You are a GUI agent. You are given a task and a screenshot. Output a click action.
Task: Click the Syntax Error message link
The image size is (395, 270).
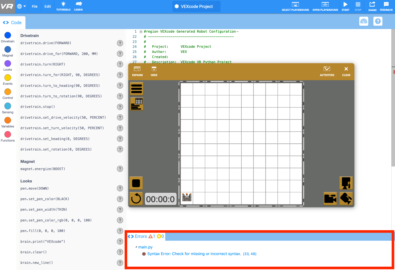click(194, 254)
